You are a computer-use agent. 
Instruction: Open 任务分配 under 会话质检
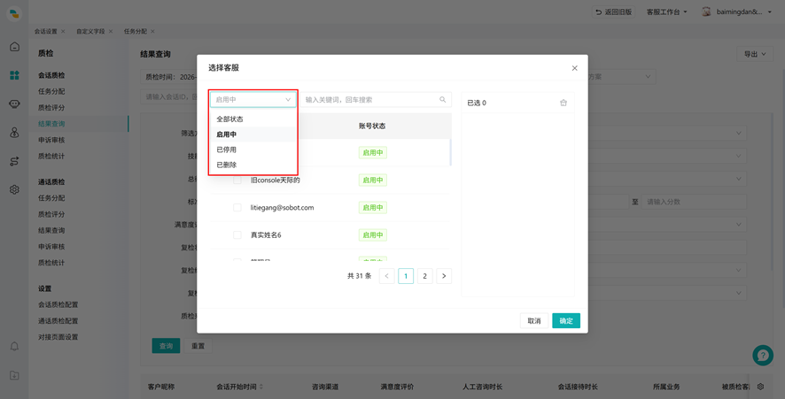(51, 91)
